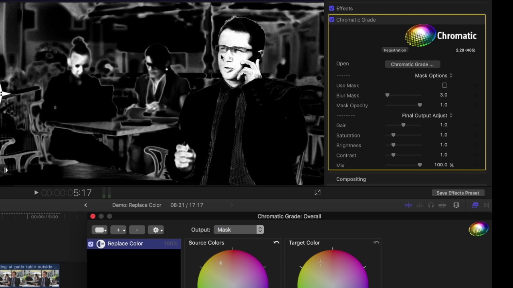Image resolution: width=513 pixels, height=288 pixels.
Task: Click the Replace Color 100% opacity value
Action: click(x=171, y=244)
